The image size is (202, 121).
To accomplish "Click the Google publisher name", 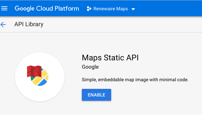I will coord(90,67).
